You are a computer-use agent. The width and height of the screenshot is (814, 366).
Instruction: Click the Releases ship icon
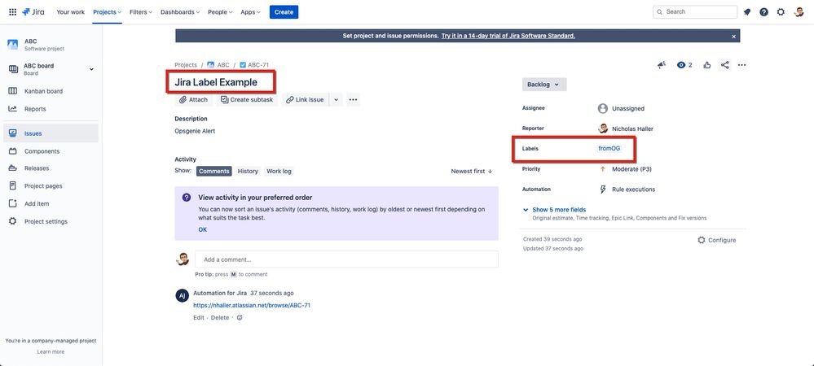click(13, 168)
